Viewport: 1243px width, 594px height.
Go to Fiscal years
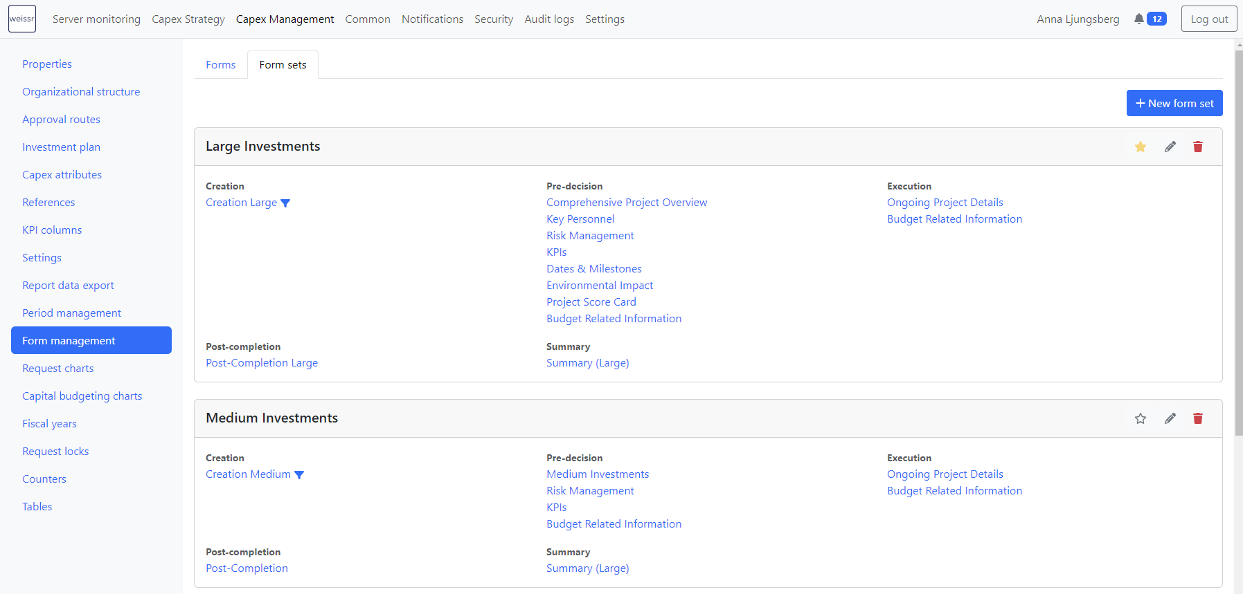click(x=49, y=423)
